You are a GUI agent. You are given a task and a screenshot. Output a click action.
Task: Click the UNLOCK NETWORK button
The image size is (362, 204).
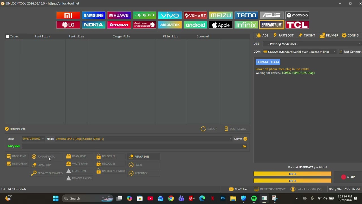(x=111, y=171)
